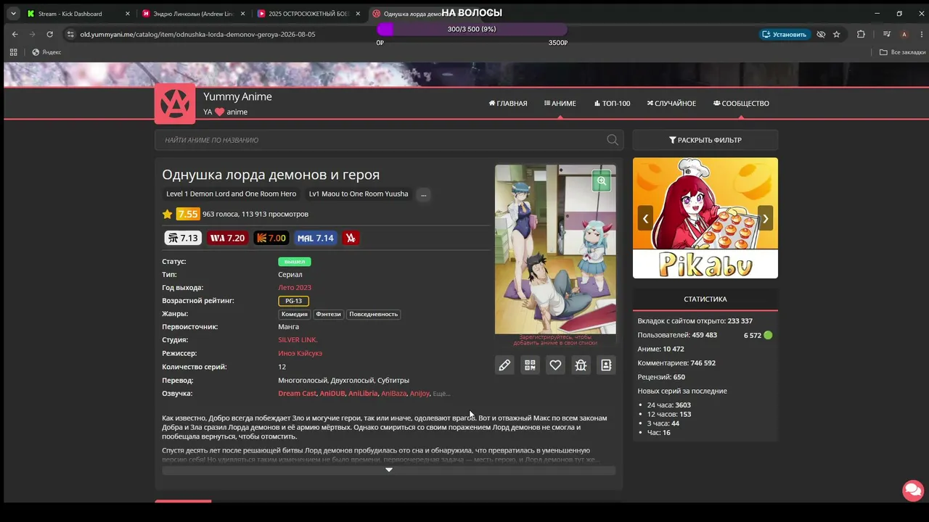The image size is (929, 522).
Task: Show the previous banner slide
Action: point(645,218)
